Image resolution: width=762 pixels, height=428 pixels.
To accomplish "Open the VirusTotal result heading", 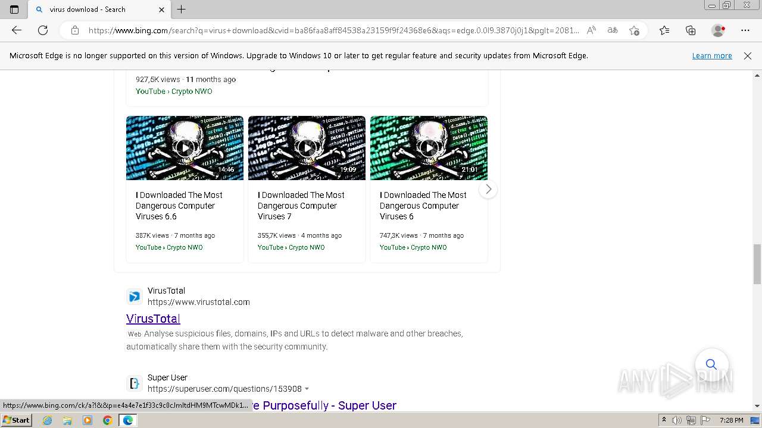I will 153,319.
